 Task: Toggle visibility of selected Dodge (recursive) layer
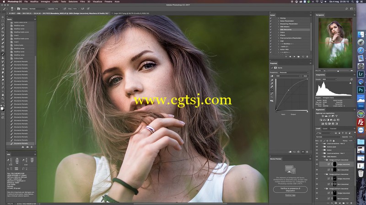coord(317,164)
